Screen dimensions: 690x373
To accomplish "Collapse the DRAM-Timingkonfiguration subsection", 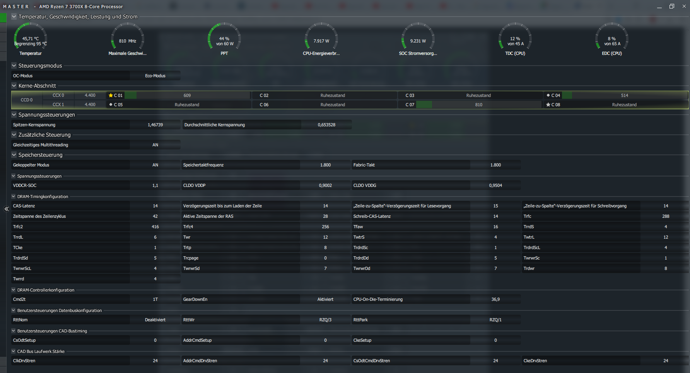I will (14, 197).
